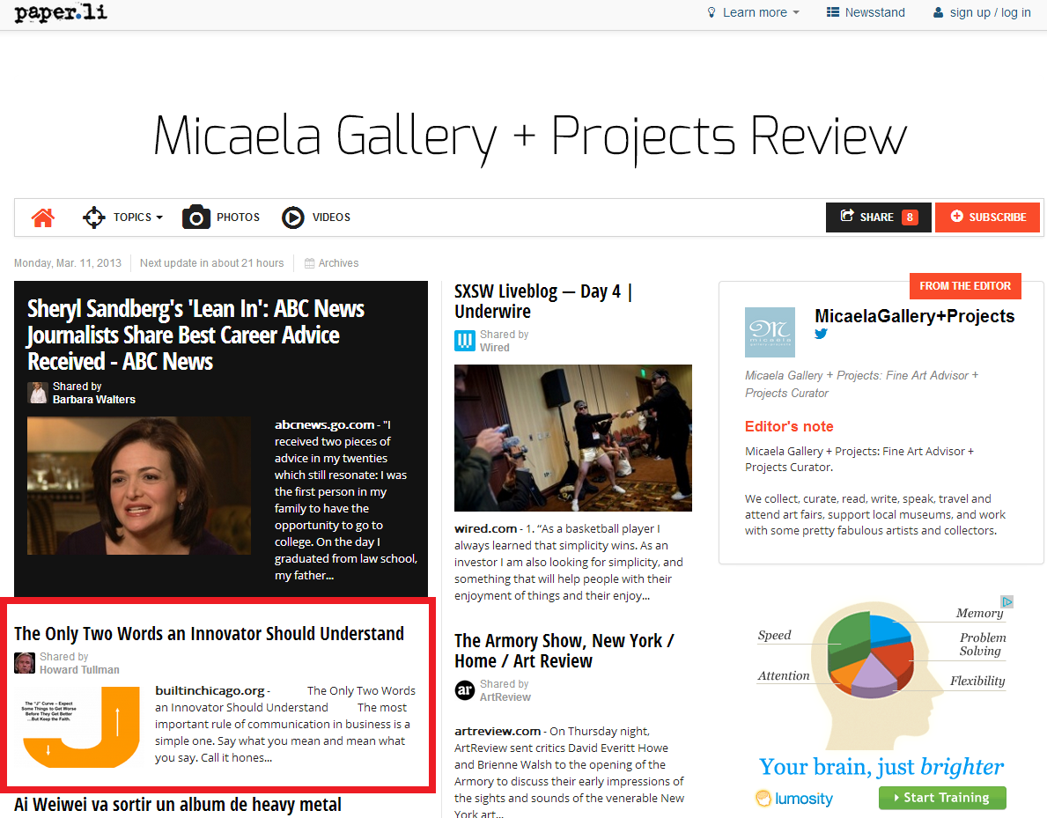Click the abcnews.go.com source link

tap(325, 424)
